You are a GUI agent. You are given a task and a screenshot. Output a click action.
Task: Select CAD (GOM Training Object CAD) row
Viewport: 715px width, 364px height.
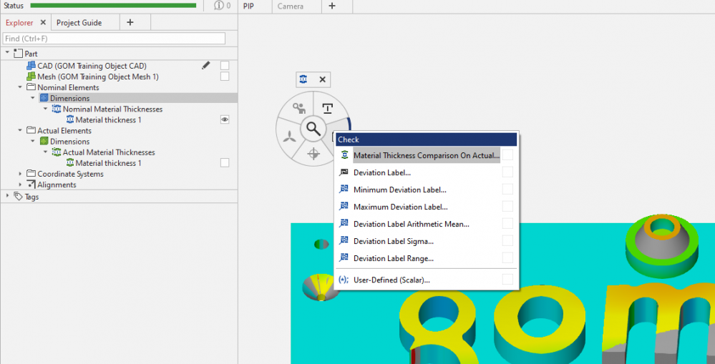point(92,66)
